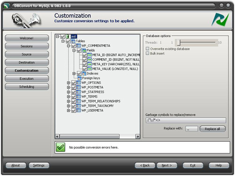Screen dimensions: 235x176
Task: Click the Indexes node icon
Action: (x=84, y=74)
